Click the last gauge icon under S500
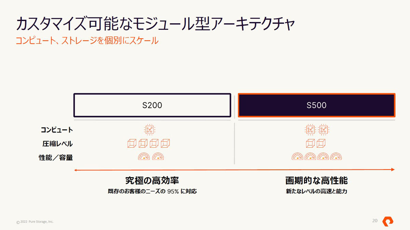This screenshot has width=410, height=230. pyautogui.click(x=336, y=157)
